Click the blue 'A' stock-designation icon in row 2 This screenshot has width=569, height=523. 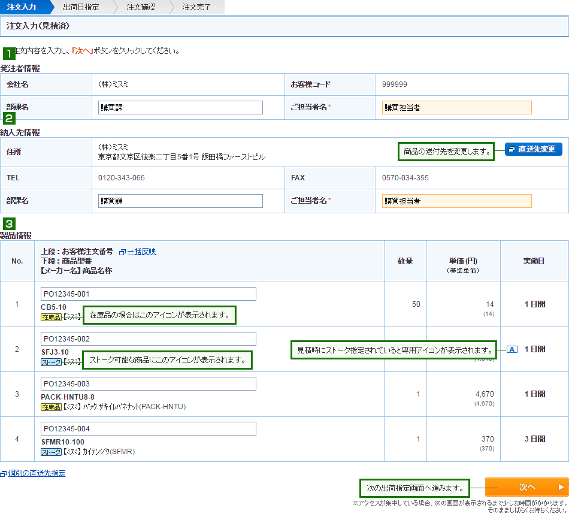(512, 349)
